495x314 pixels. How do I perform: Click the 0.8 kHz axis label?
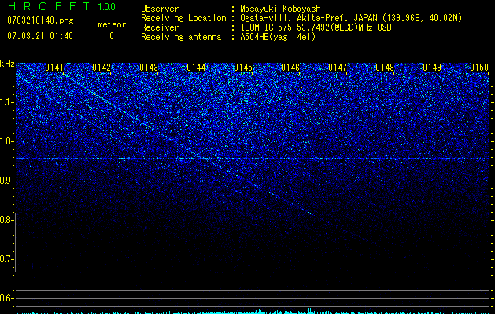tap(6, 220)
